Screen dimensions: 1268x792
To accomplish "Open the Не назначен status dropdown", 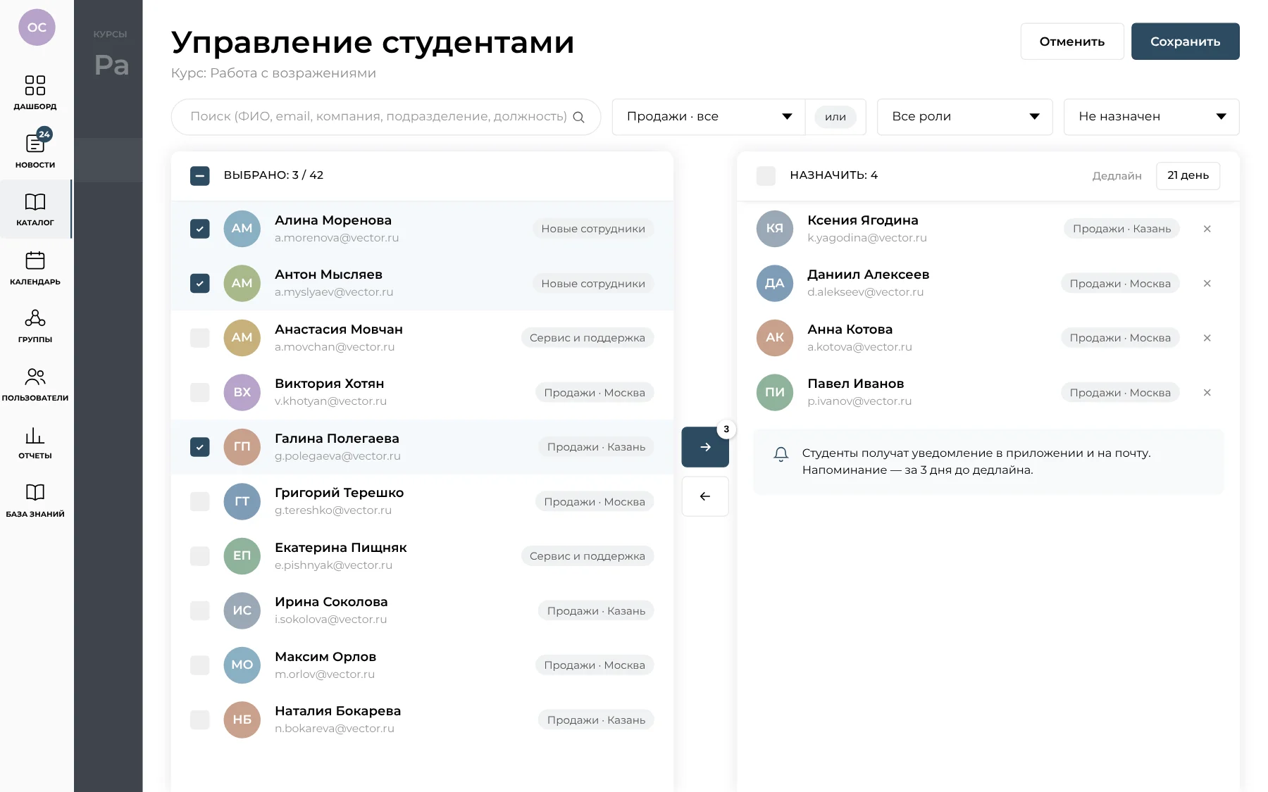I will coord(1151,117).
